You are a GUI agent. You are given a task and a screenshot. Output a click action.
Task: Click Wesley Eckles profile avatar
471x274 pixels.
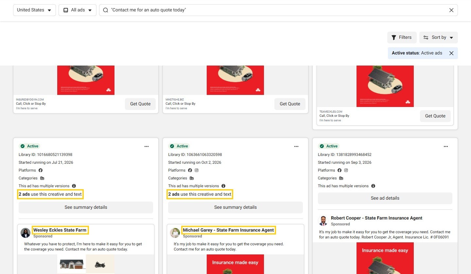pos(26,233)
